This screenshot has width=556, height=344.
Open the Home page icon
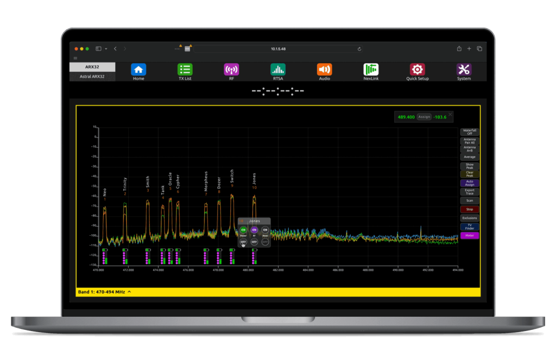[x=138, y=70]
